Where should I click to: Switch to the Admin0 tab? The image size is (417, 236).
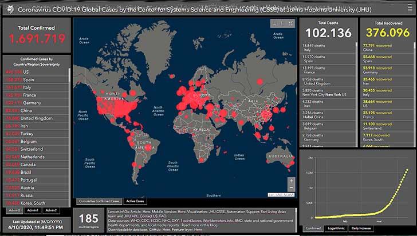[15, 210]
